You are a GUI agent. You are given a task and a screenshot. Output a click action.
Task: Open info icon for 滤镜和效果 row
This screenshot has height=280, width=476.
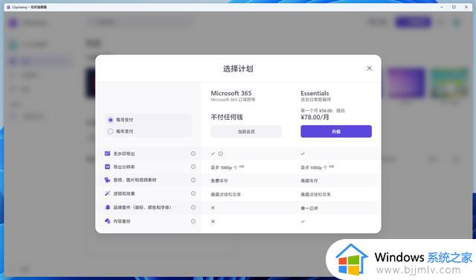[193, 194]
